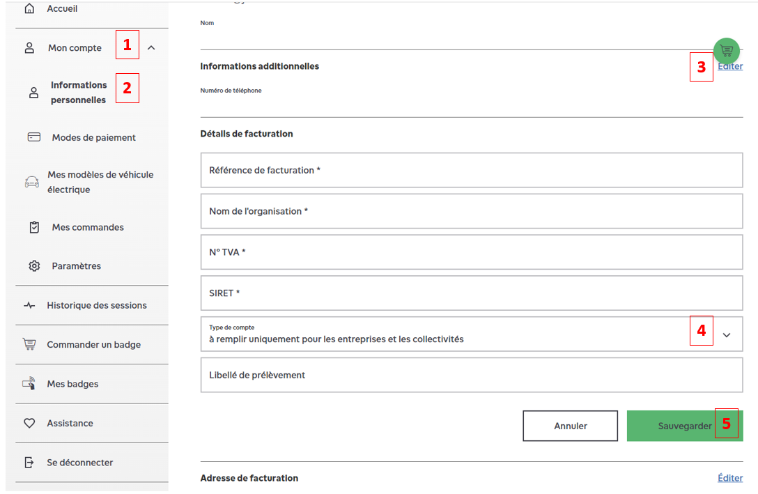Open the green floating cart button
This screenshot has width=758, height=494.
(x=727, y=51)
